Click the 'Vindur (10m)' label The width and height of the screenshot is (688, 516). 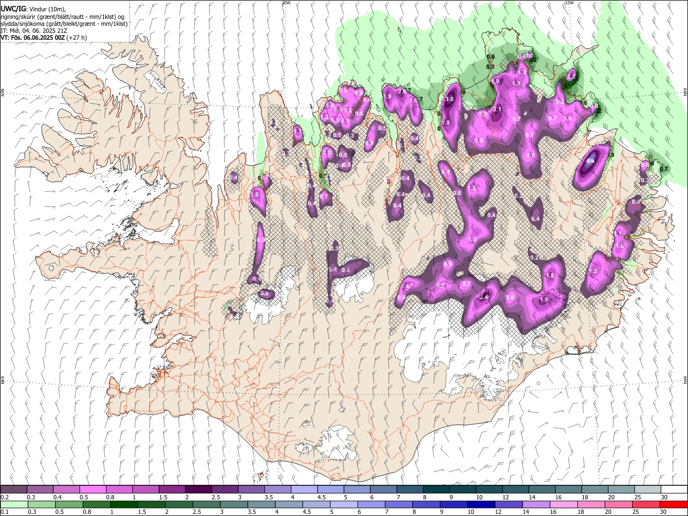coord(47,9)
